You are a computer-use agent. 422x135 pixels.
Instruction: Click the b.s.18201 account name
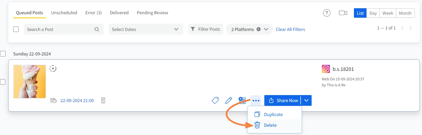point(343,69)
